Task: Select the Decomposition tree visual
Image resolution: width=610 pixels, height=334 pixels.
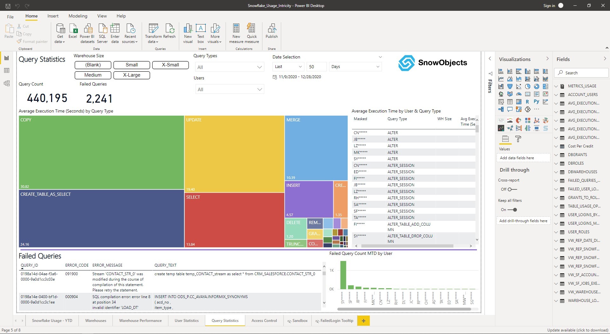Action: coord(501,109)
